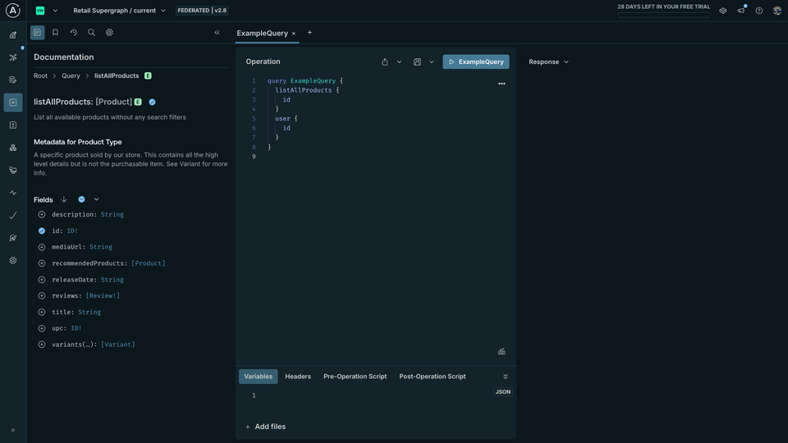Image resolution: width=788 pixels, height=443 pixels.
Task: Select the Variables tab
Action: [259, 377]
